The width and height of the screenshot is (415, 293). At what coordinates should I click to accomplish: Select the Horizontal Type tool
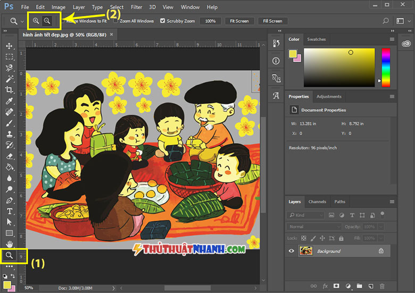coord(9,211)
